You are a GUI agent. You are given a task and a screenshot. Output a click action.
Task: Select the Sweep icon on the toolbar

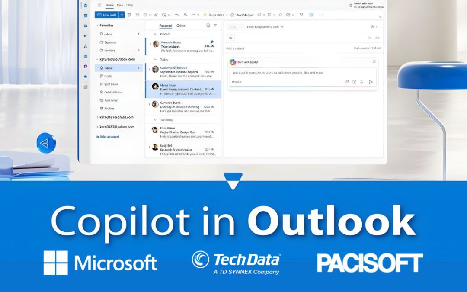156,15
